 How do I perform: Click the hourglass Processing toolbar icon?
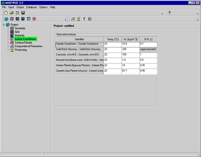(79, 19)
